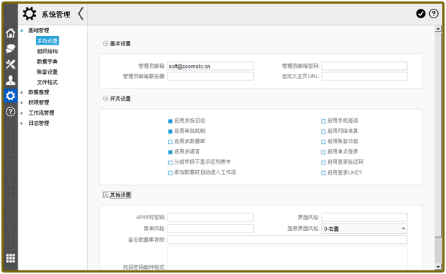Open the 登录界面风格 dropdown
This screenshot has width=446, height=274.
pos(364,229)
